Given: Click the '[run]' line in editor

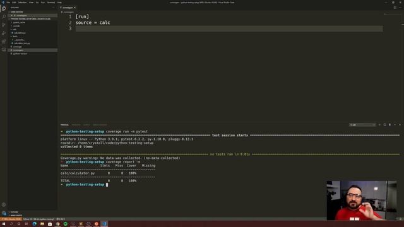Looking at the screenshot, I should coord(82,17).
